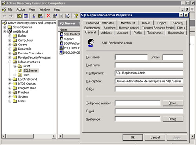Click the SQLWebSyn user icon in list
196x145 pixels.
pos(61,43)
